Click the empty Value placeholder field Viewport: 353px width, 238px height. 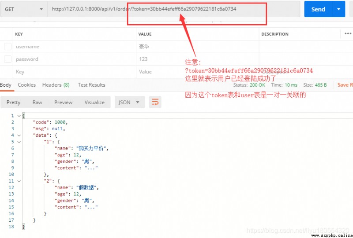coord(197,72)
